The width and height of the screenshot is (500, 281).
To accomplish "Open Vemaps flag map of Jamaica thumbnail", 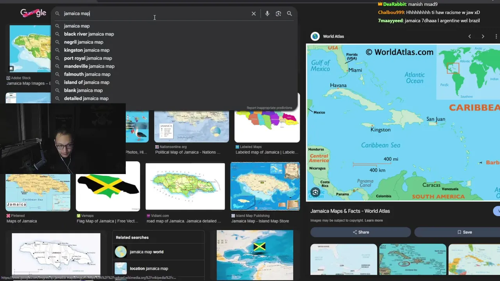I will pyautogui.click(x=108, y=187).
